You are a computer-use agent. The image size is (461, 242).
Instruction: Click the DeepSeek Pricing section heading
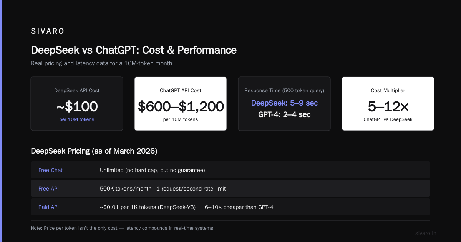pos(94,151)
